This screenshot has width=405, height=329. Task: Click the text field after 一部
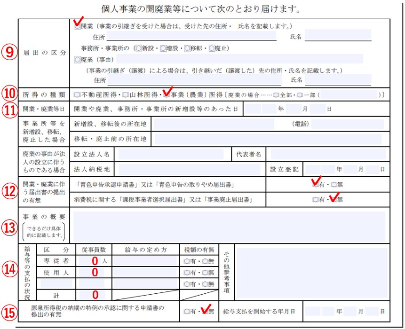click(349, 95)
